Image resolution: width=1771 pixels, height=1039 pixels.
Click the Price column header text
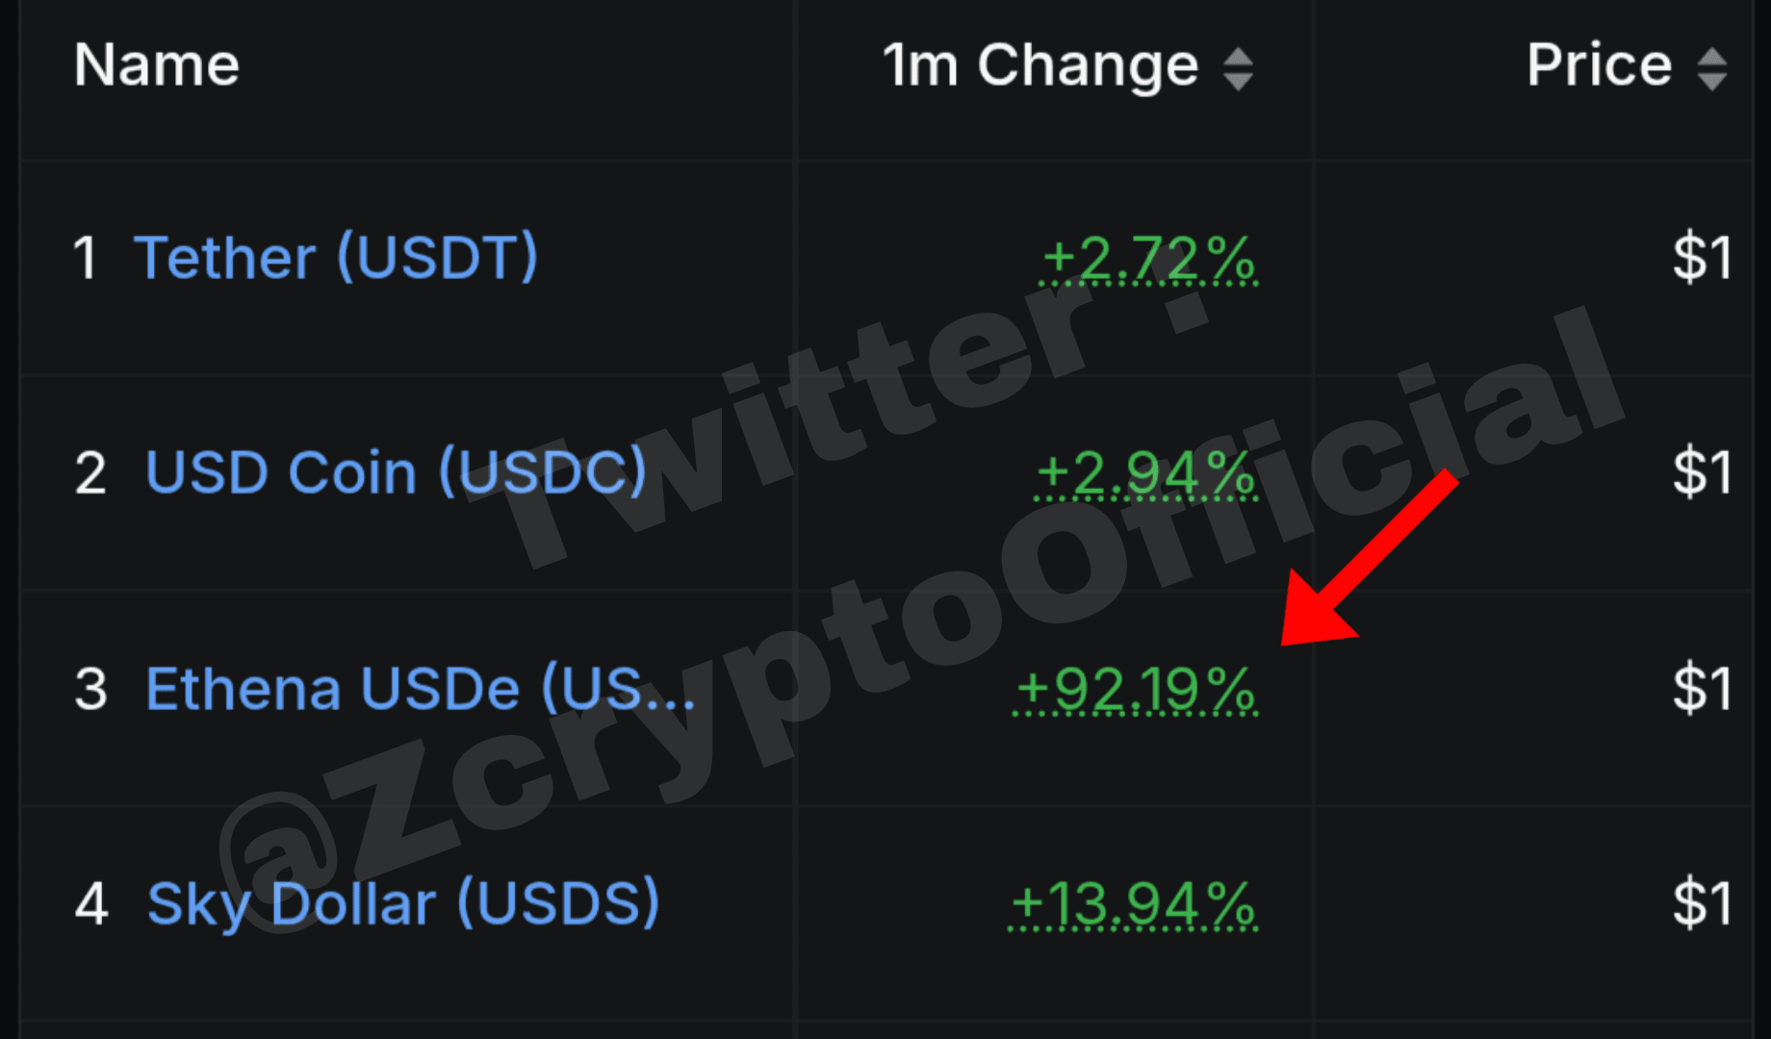(x=1600, y=65)
